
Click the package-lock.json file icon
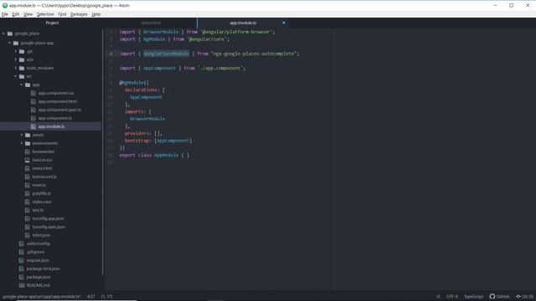(x=22, y=268)
